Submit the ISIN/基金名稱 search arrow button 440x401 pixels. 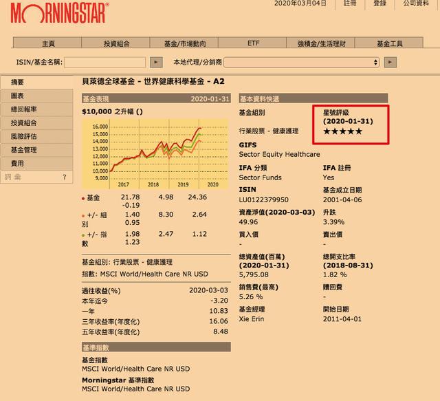[156, 62]
